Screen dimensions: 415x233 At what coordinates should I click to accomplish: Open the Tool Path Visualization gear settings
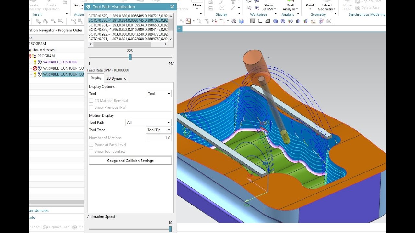click(x=88, y=7)
